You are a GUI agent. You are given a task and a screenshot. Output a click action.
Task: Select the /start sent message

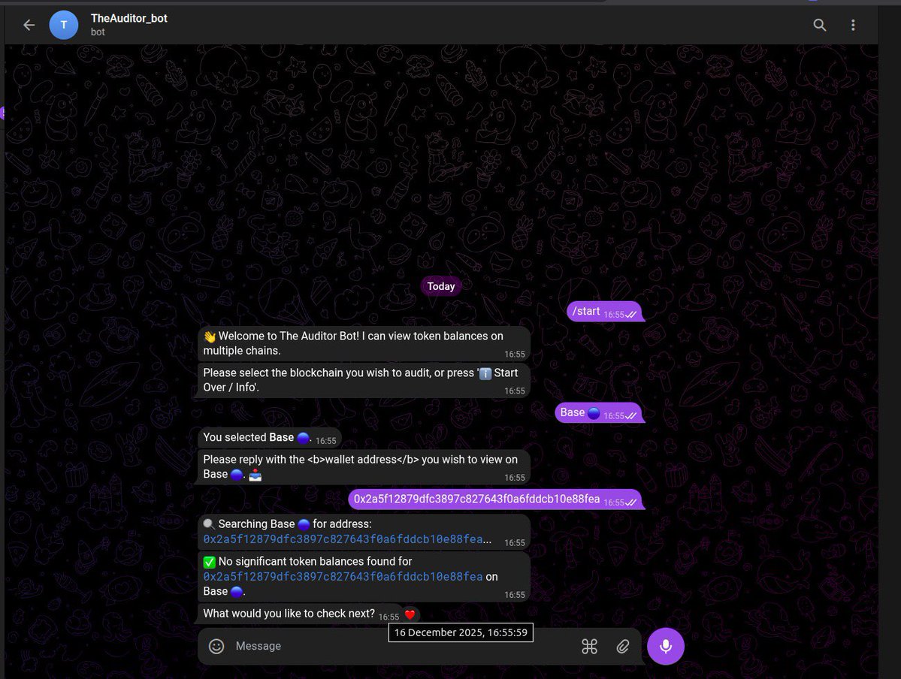click(586, 310)
